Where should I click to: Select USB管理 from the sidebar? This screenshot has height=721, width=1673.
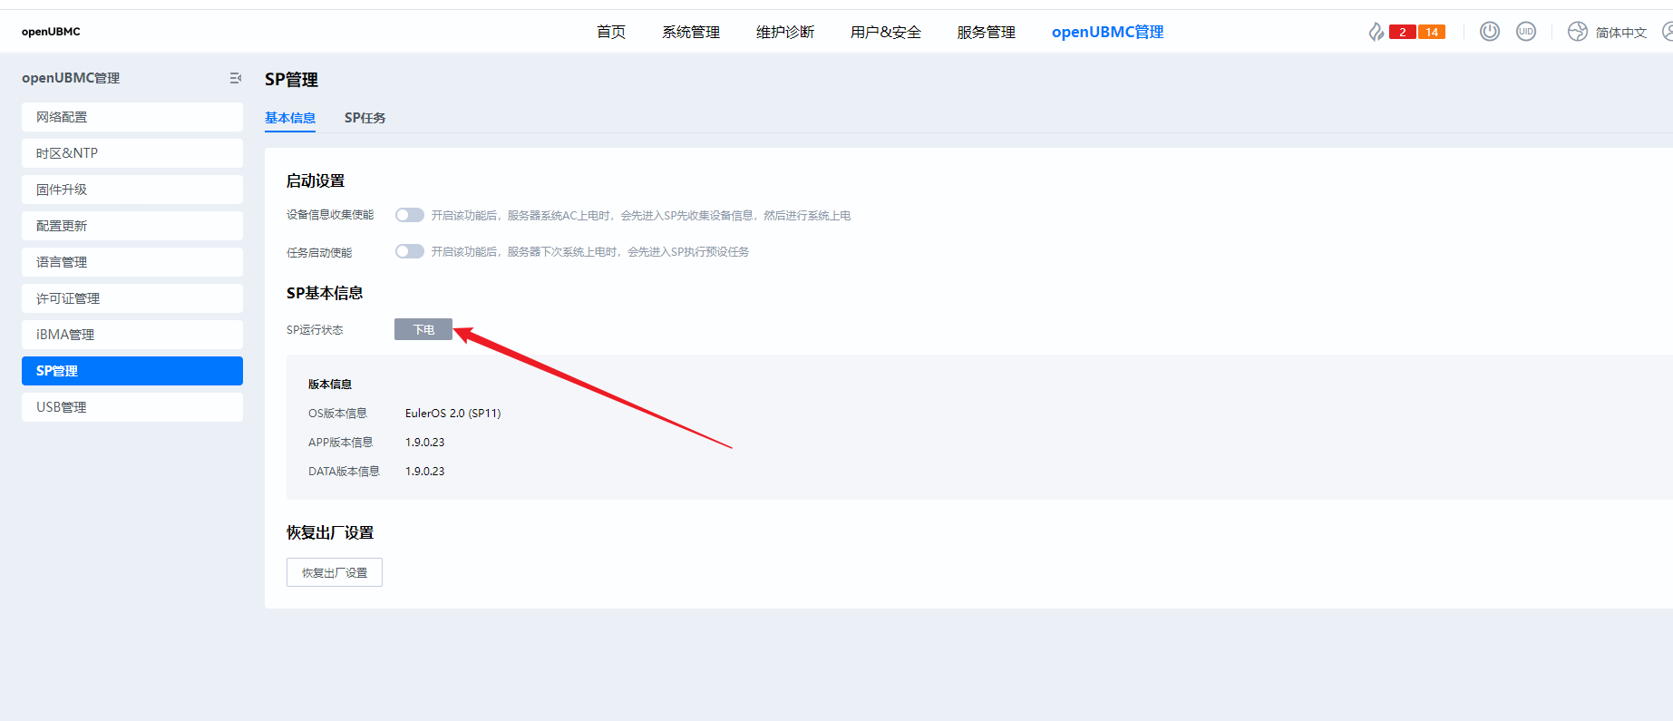tap(132, 407)
